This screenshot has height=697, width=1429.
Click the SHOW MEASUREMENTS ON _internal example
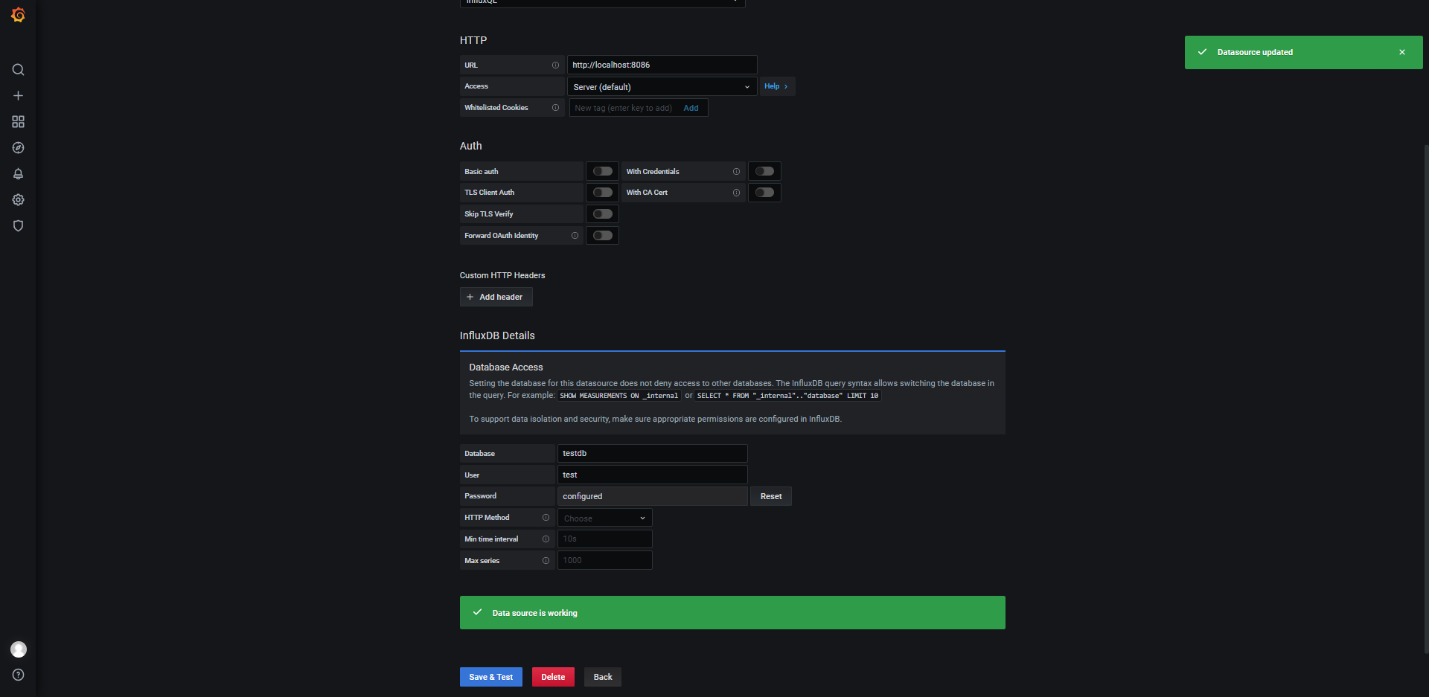tap(618, 396)
